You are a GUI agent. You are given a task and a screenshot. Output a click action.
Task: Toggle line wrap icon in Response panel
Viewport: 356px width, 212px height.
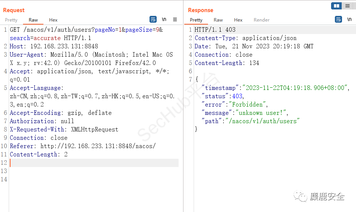tap(339, 19)
